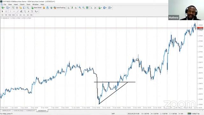Click the status bar volume V: 144

tap(181, 114)
